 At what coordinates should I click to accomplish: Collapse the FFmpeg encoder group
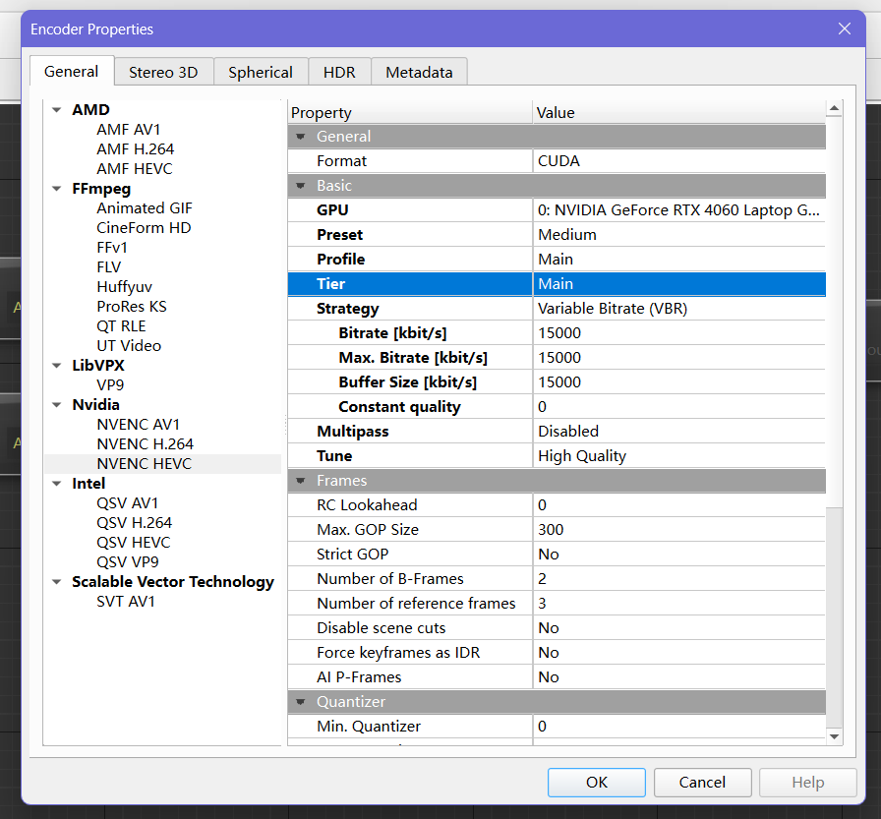(57, 188)
